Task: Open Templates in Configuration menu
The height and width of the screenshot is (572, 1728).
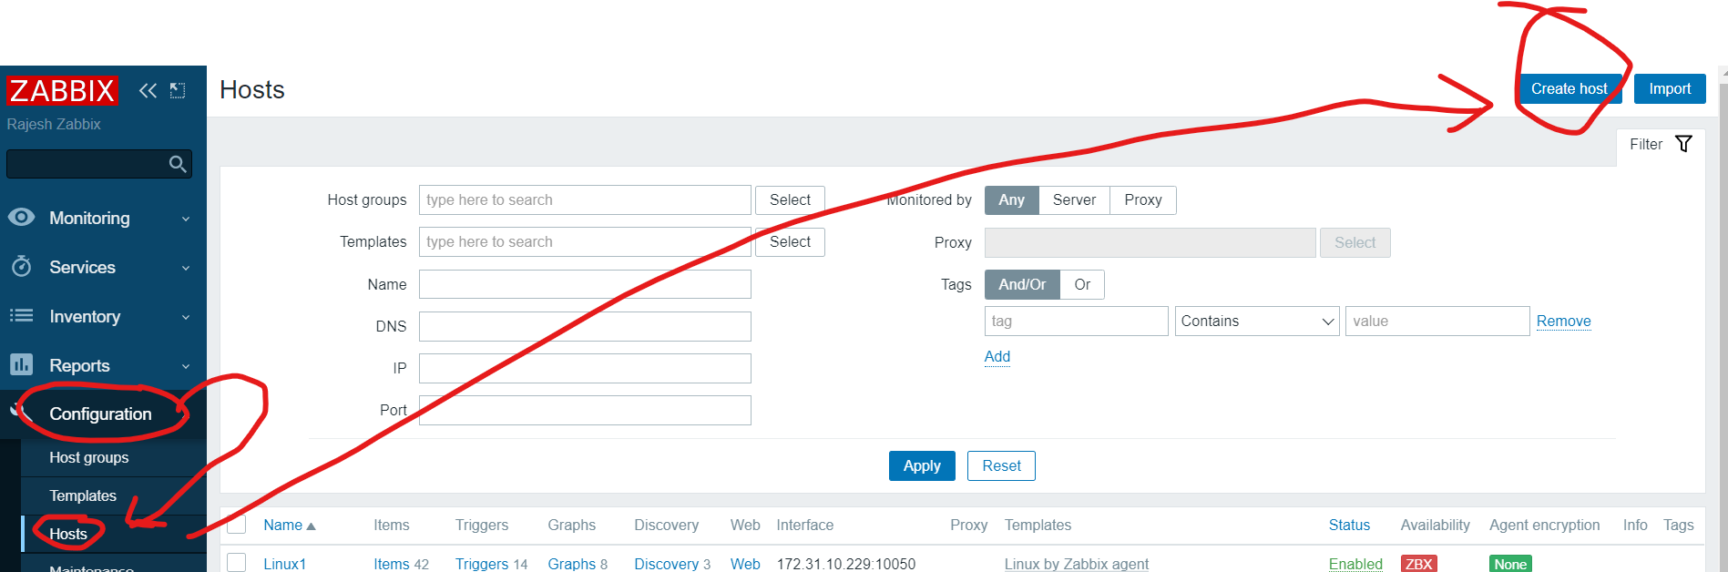Action: click(x=83, y=496)
